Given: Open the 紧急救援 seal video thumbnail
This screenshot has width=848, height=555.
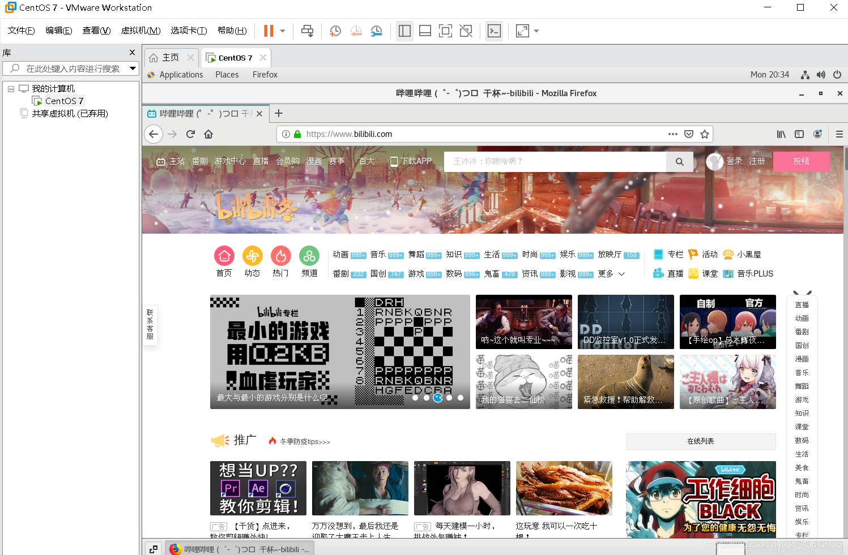Looking at the screenshot, I should (x=626, y=382).
